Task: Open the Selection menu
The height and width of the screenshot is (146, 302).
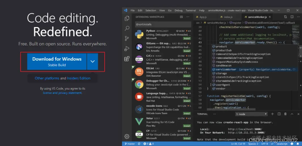Action: [x=151, y=10]
